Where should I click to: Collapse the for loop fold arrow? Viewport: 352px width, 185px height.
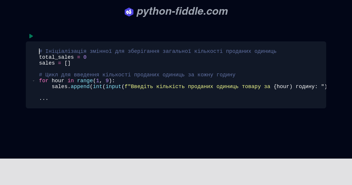coord(33,81)
